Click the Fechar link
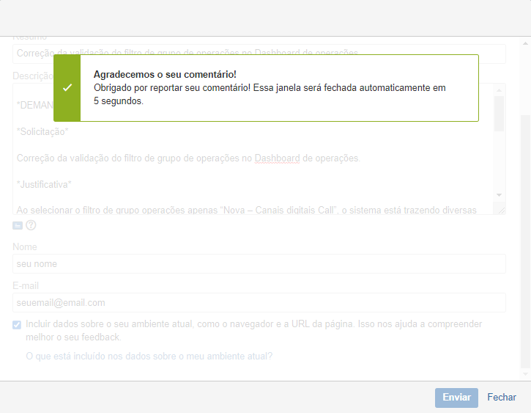Image resolution: width=531 pixels, height=413 pixels. (502, 397)
